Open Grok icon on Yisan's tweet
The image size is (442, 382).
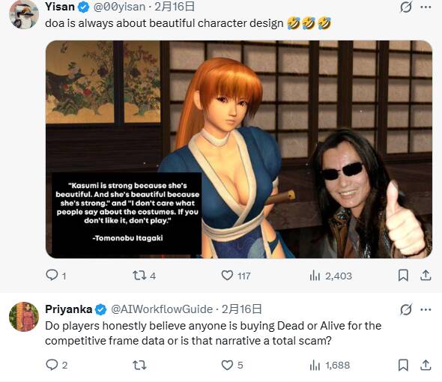point(405,7)
